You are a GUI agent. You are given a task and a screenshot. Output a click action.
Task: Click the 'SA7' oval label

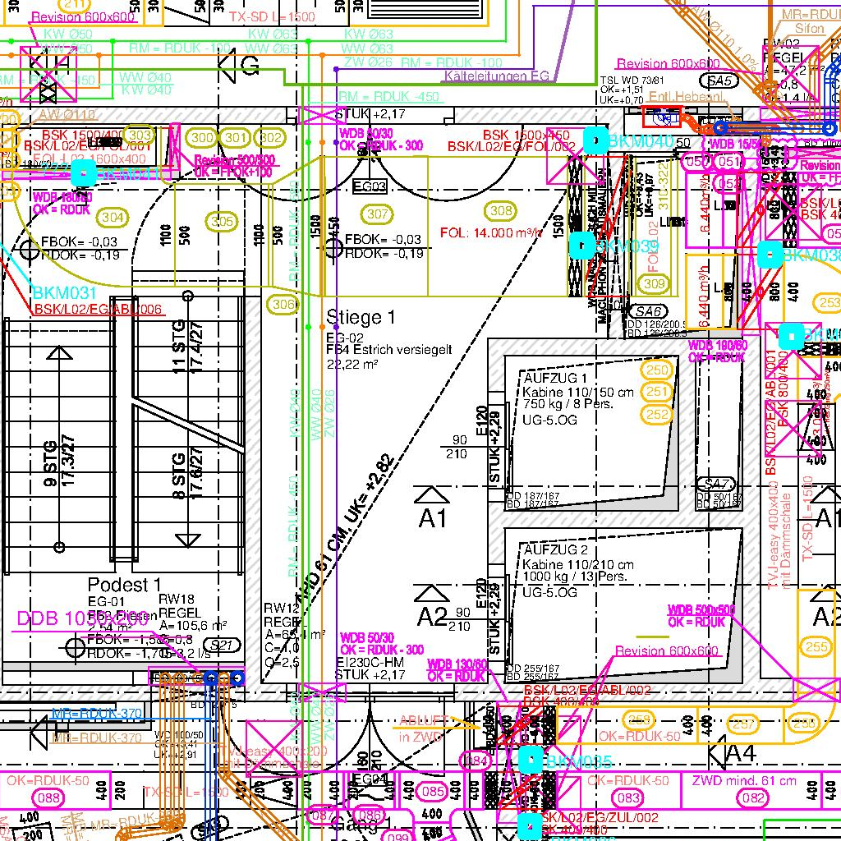[718, 485]
